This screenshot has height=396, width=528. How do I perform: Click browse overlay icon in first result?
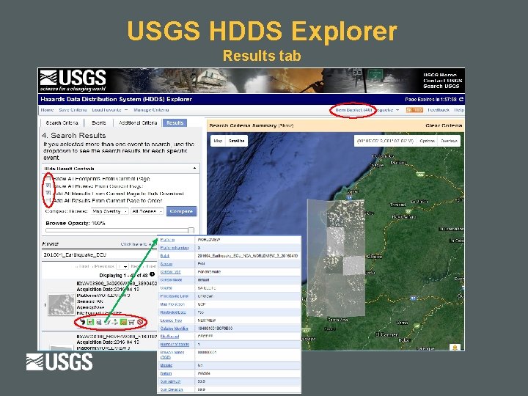point(90,322)
